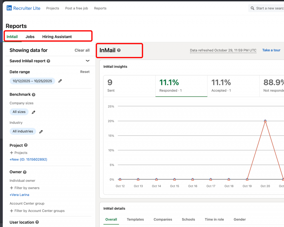Viewport: 284px width, 227px height.
Task: Select the Sent metric card
Action: click(x=129, y=86)
